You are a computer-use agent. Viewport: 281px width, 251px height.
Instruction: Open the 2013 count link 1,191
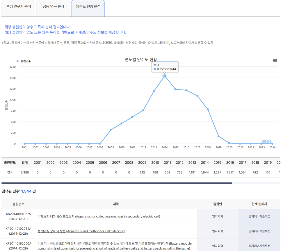pos(192,173)
